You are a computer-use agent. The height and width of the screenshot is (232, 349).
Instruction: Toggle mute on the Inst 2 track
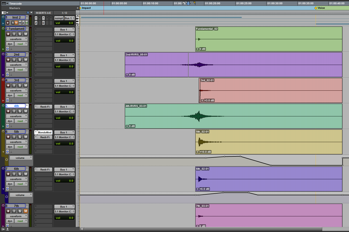(x=16, y=23)
